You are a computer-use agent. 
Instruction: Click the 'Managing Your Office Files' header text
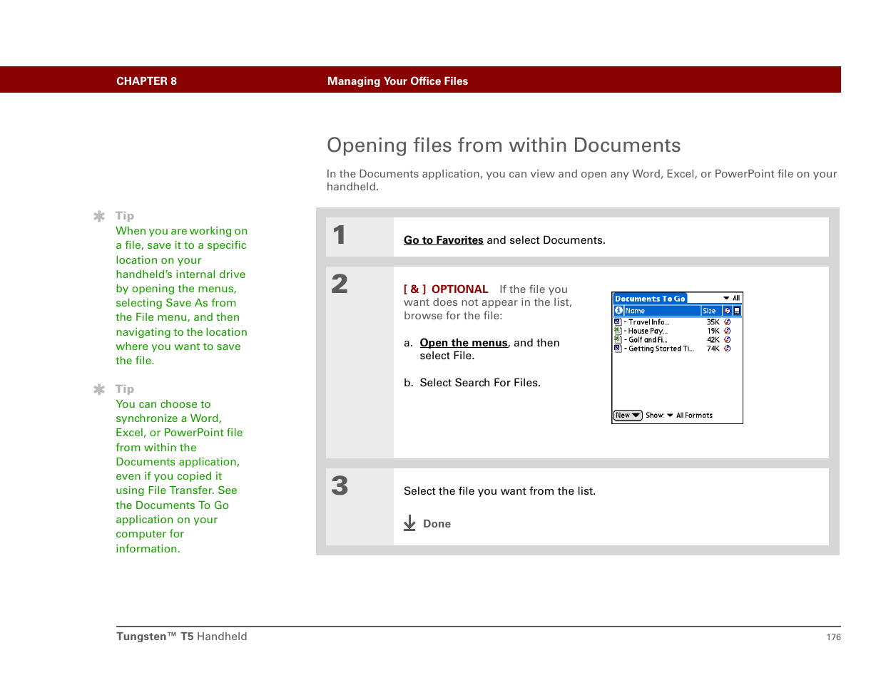(x=397, y=81)
